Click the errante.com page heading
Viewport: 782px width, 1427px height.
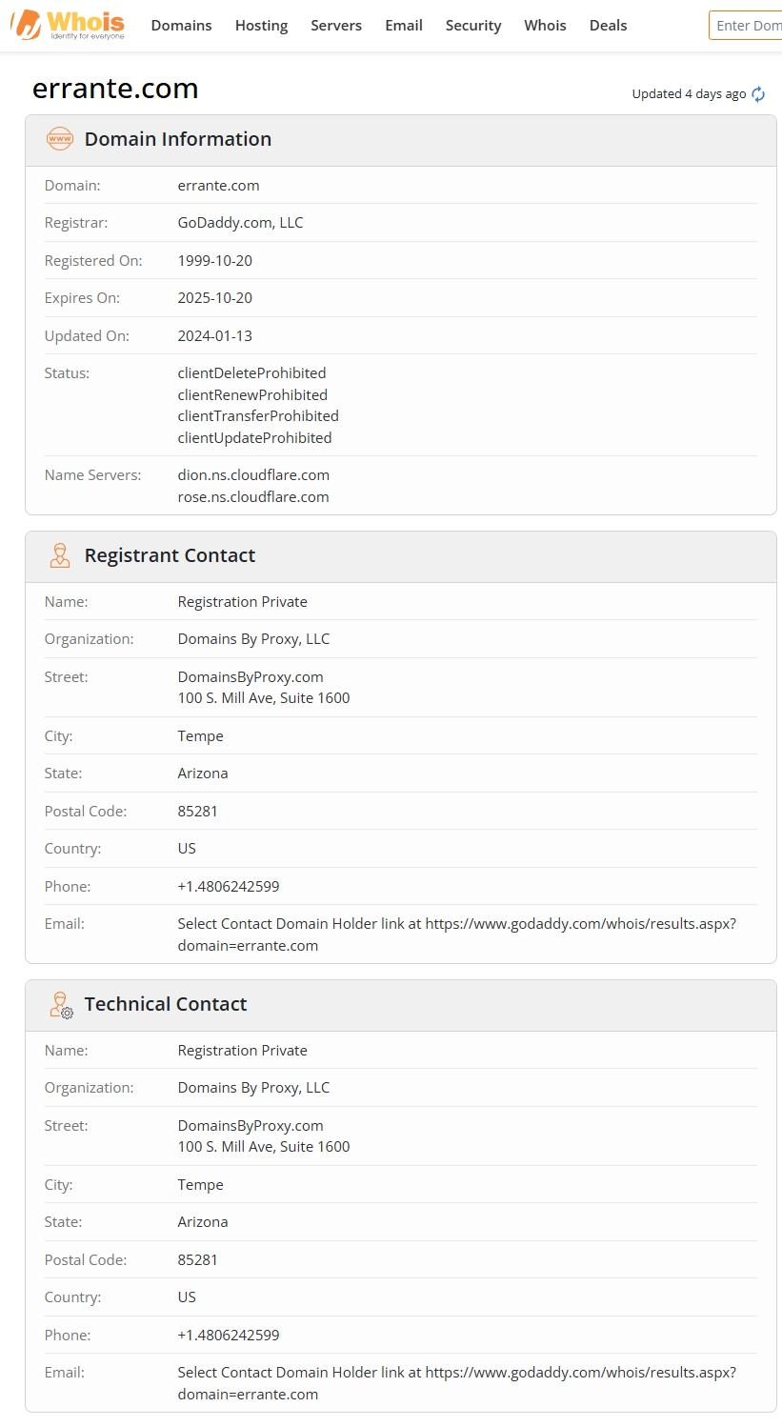pos(115,89)
